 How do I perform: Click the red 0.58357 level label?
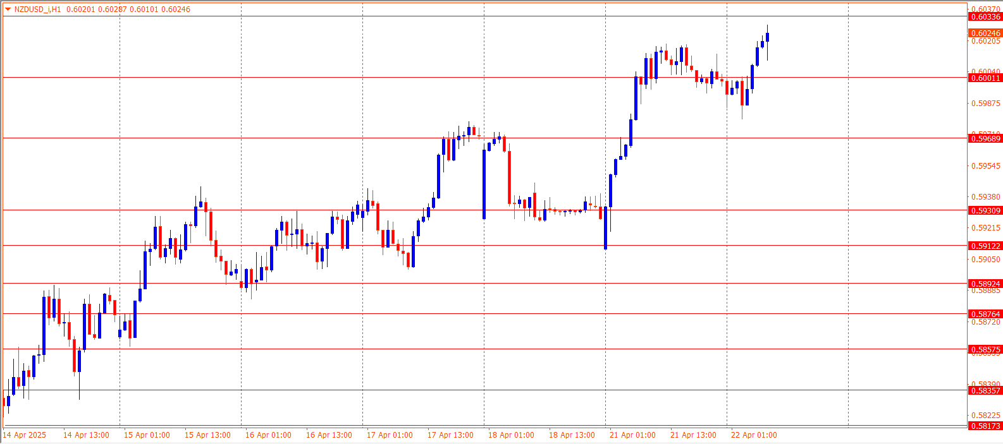click(x=985, y=391)
